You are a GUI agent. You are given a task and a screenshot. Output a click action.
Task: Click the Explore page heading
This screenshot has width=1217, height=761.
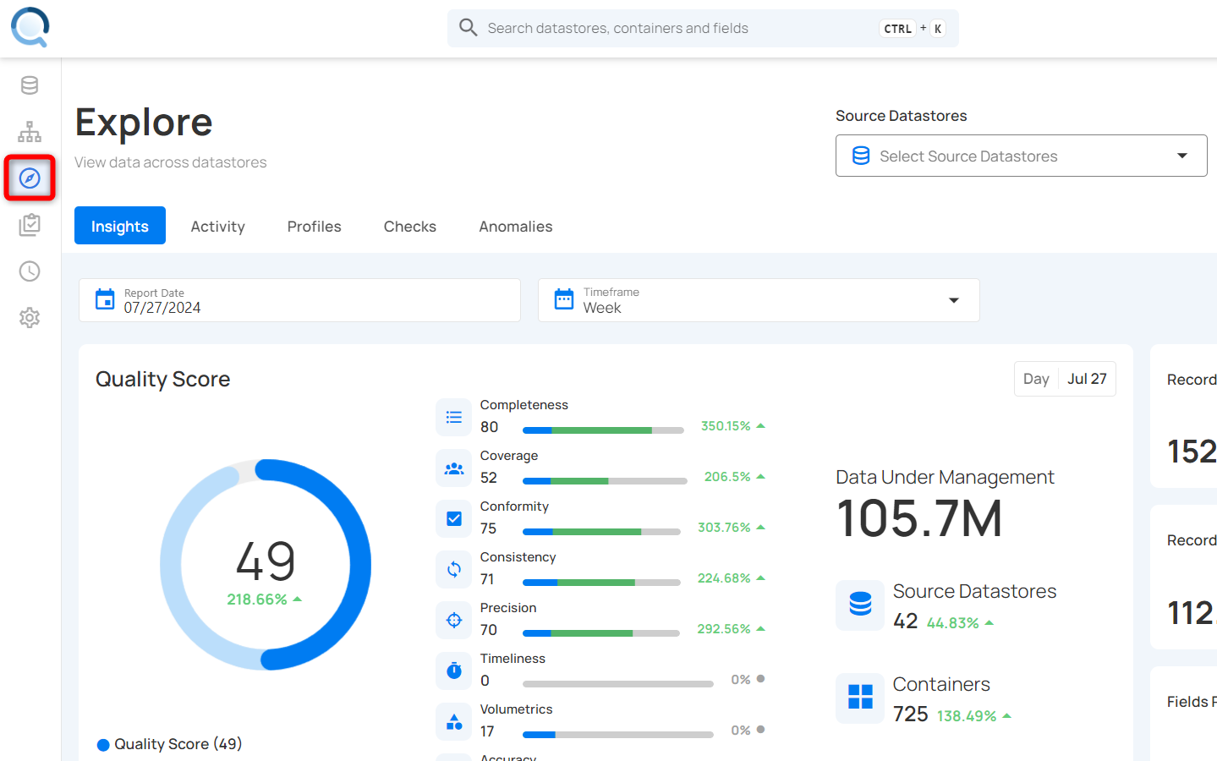pyautogui.click(x=144, y=123)
